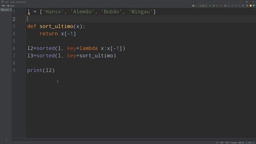Click 'return' keyword on line 4
Viewport: 256px width, 144px height.
[x=49, y=34]
